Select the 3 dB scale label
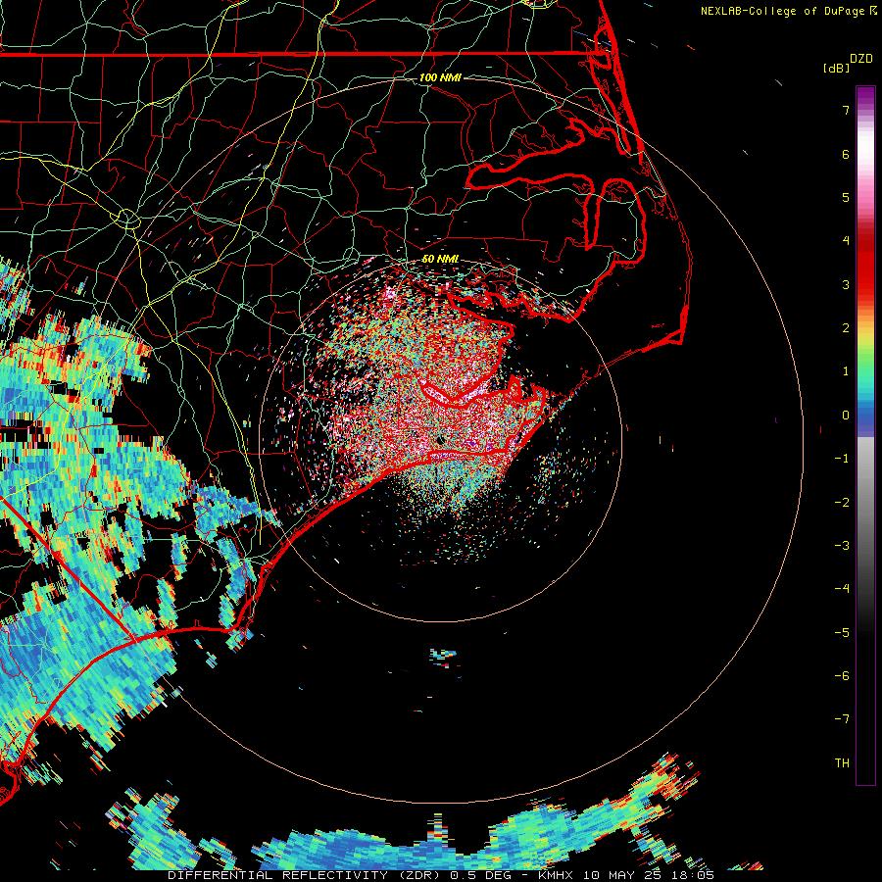This screenshot has width=882, height=882. click(846, 284)
